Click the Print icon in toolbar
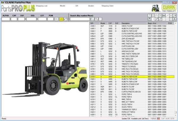178x121 pixels. [157, 15]
